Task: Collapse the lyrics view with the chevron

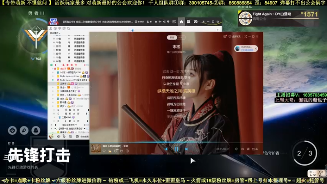Action: point(96,36)
